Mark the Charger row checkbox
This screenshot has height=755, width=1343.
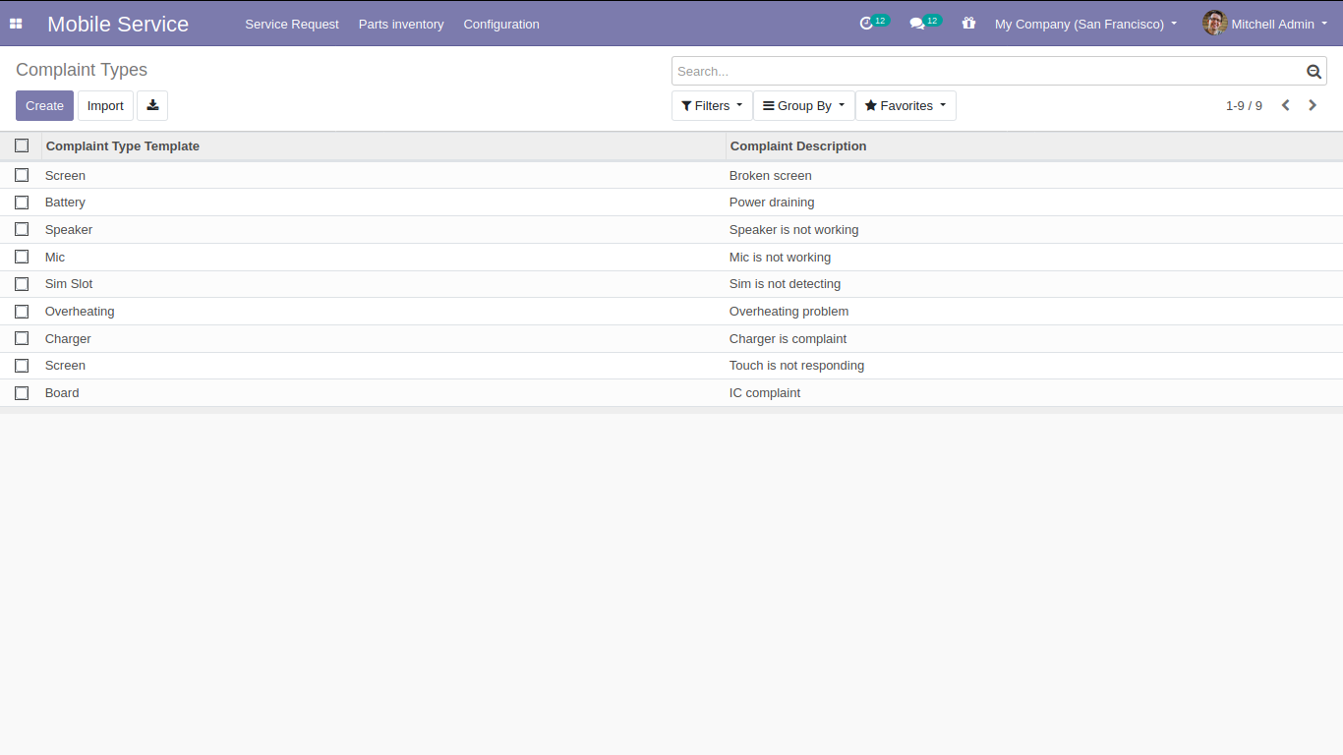click(x=22, y=338)
